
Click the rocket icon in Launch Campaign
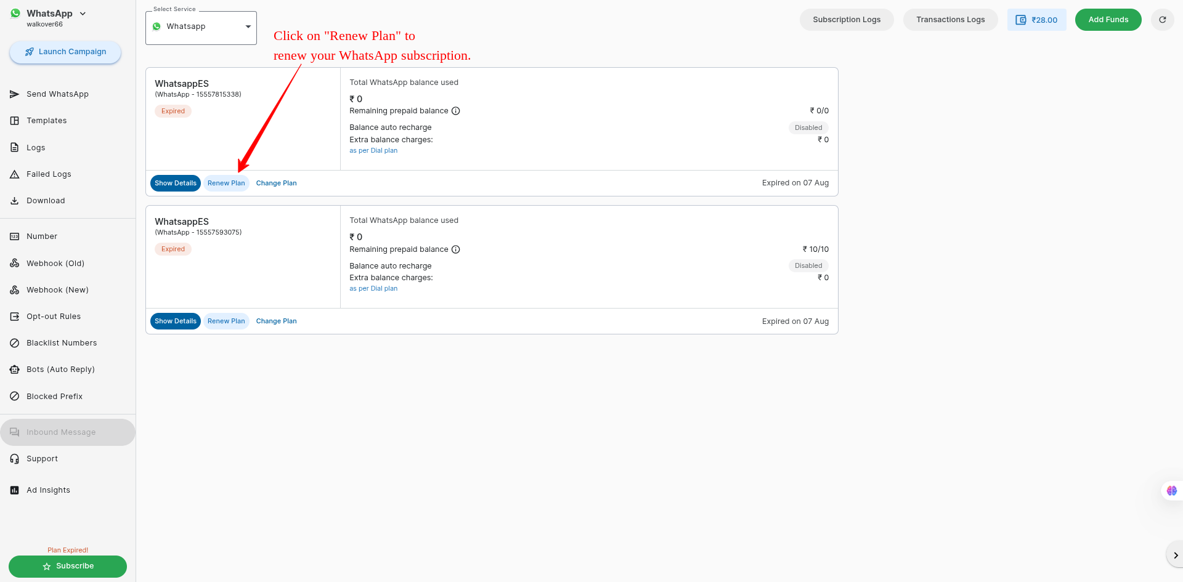[x=30, y=52]
